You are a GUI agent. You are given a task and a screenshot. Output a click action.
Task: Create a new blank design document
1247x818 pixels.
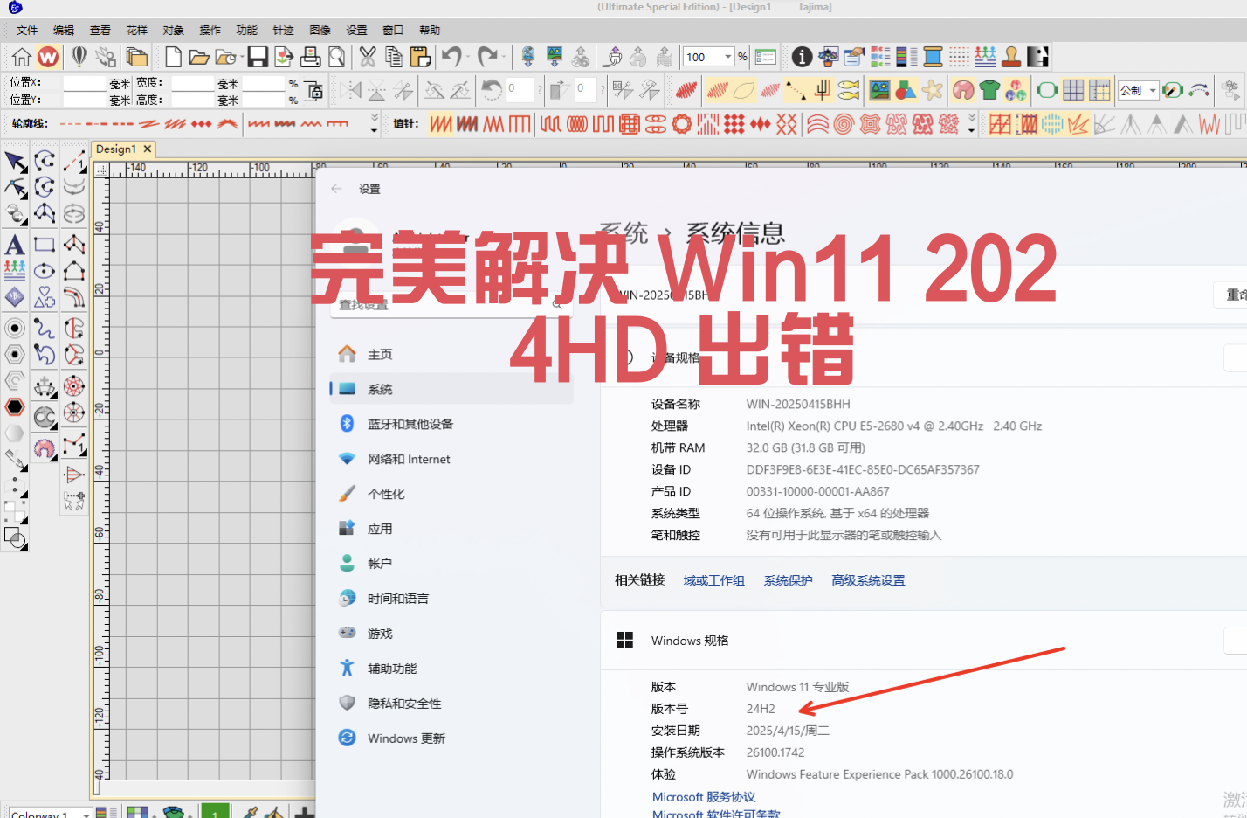point(173,58)
